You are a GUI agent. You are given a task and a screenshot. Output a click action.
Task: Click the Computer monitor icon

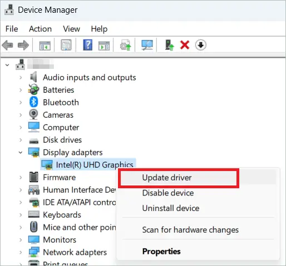click(x=33, y=127)
